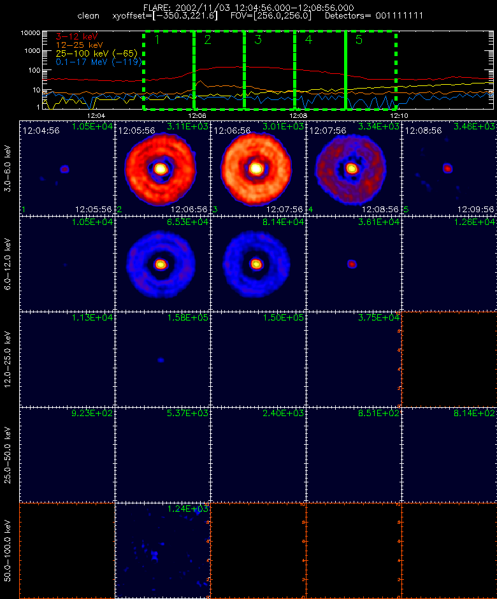
Task: Select interval number 4 in the light curve
Action: click(x=308, y=40)
